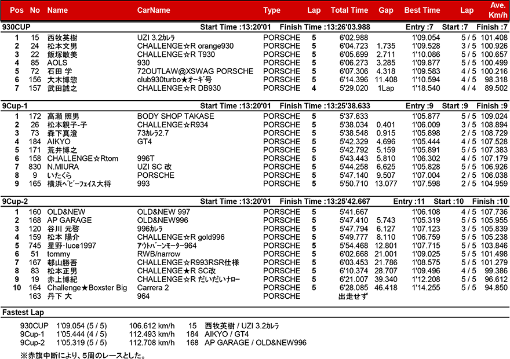Select car name "72OUTLAW@XSWAG PORSCHE"
The height and width of the screenshot is (359, 510).
click(195, 71)
